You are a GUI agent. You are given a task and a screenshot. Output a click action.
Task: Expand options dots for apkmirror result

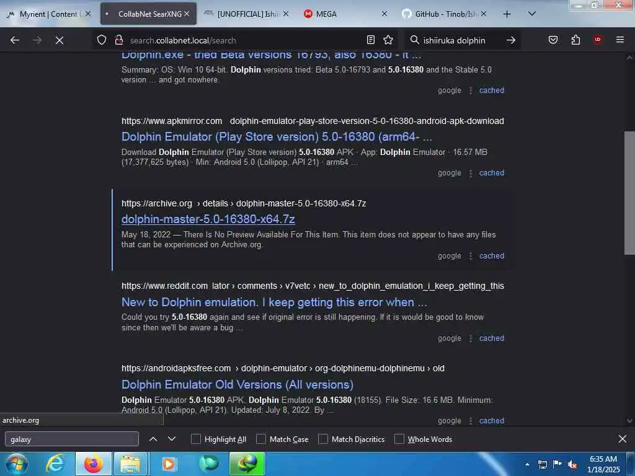point(471,174)
